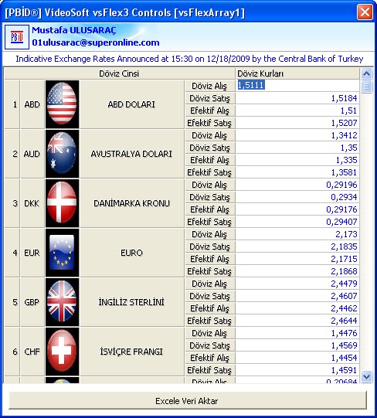Screen dimensions: 377x418
Task: Click the vertical scrollbar thumb
Action: tap(367, 87)
